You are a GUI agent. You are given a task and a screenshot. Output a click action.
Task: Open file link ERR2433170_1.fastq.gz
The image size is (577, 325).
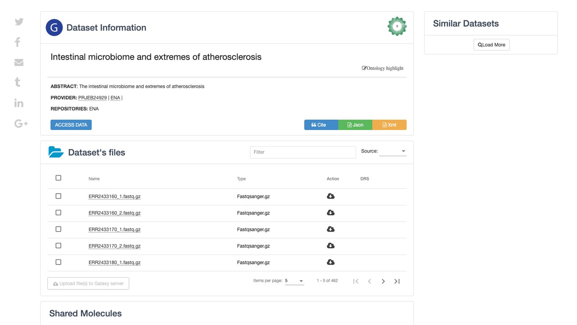(114, 229)
